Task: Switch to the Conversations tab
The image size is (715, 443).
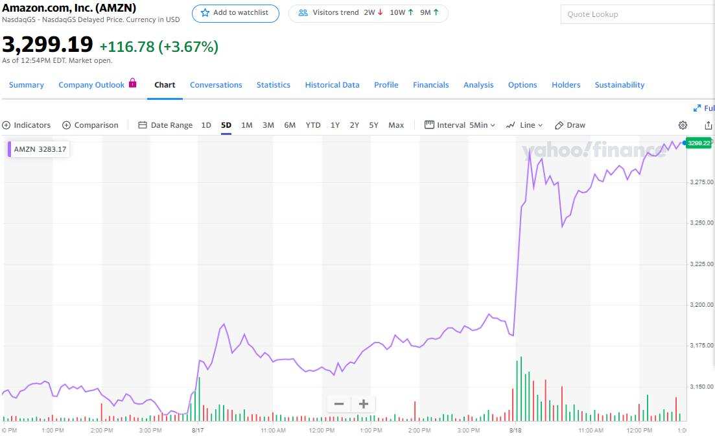Action: coord(216,85)
